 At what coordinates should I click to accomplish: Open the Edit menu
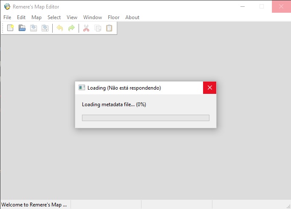[21, 17]
